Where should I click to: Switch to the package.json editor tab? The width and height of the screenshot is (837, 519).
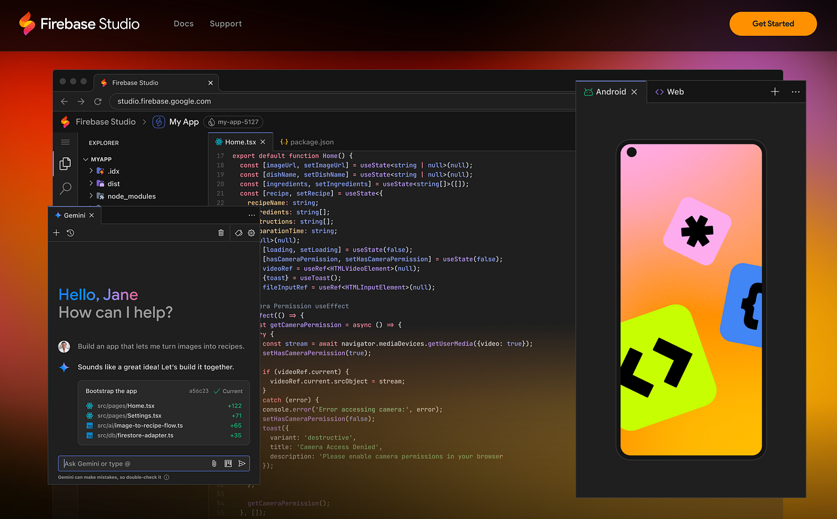click(x=307, y=142)
